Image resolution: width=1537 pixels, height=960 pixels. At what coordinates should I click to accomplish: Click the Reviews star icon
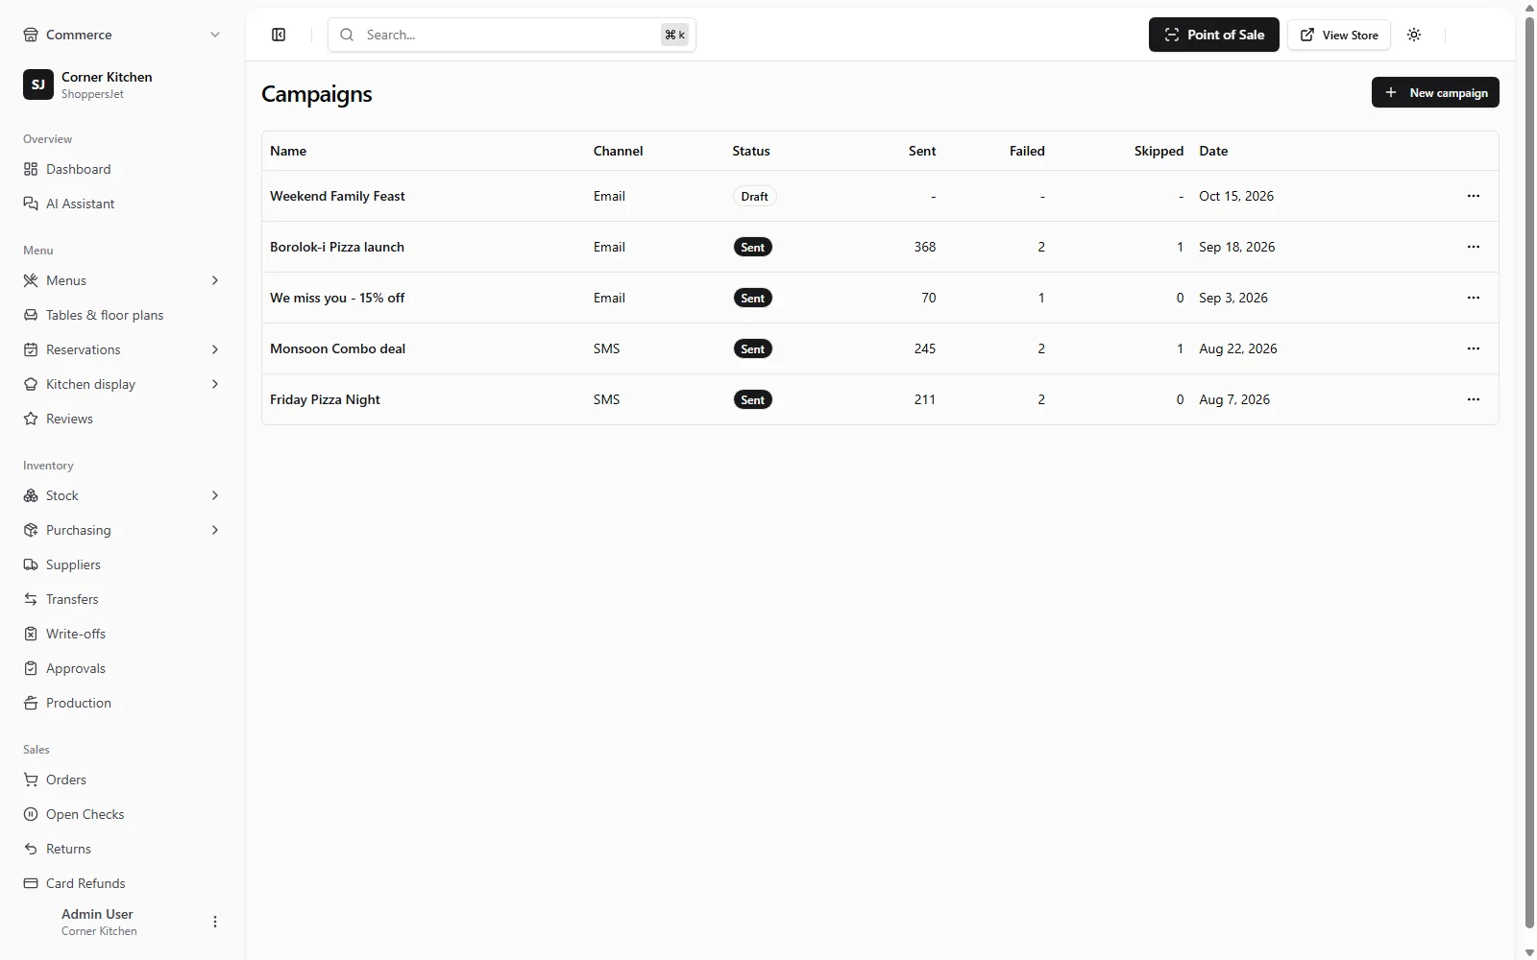[x=31, y=419]
